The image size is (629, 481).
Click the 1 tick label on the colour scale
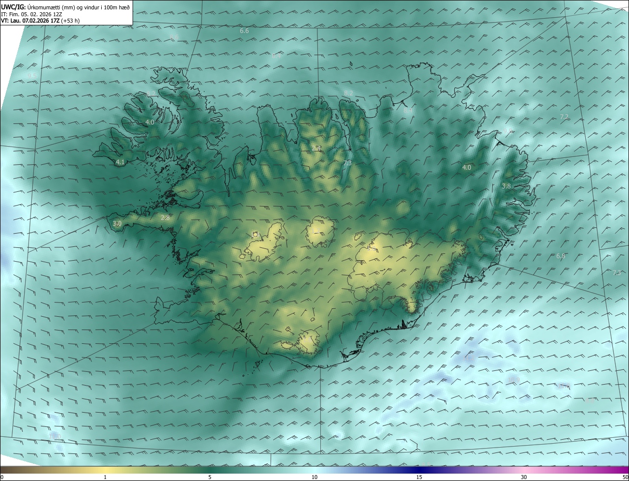105,477
